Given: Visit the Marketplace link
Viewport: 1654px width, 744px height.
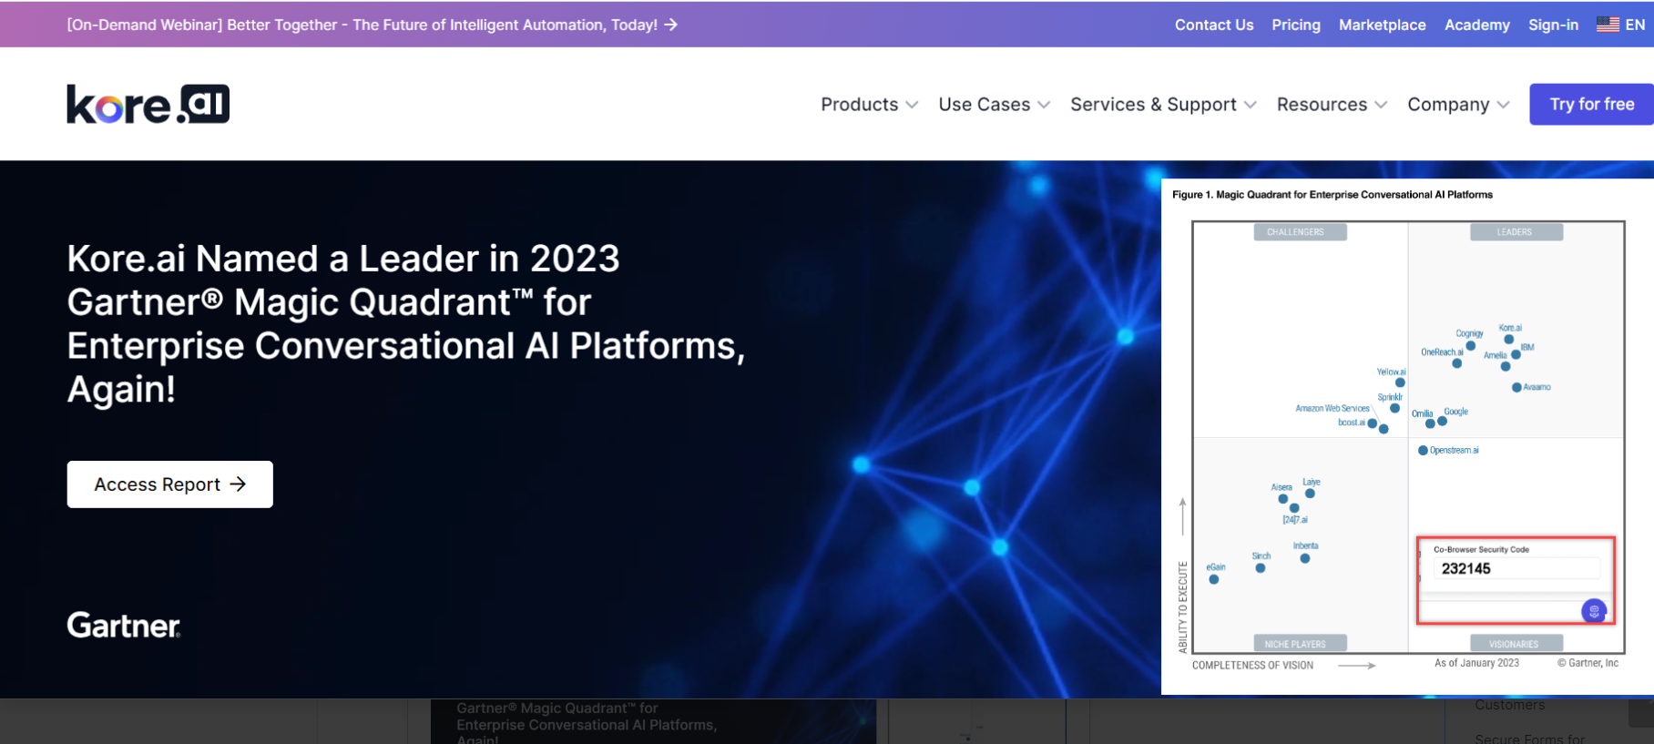Looking at the screenshot, I should click(x=1382, y=25).
